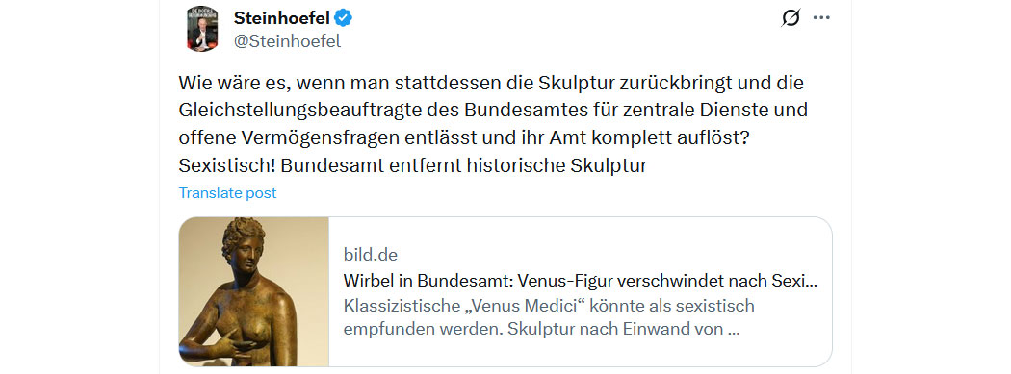Open the three-dot More options menu

pos(821,18)
